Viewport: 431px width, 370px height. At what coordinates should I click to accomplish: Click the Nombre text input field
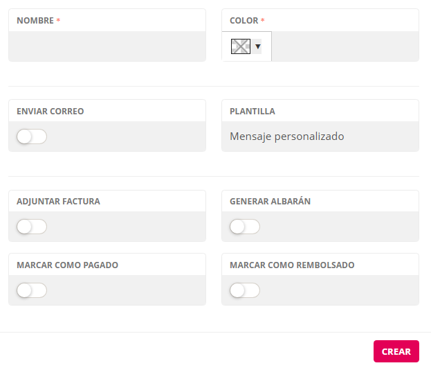(x=107, y=46)
